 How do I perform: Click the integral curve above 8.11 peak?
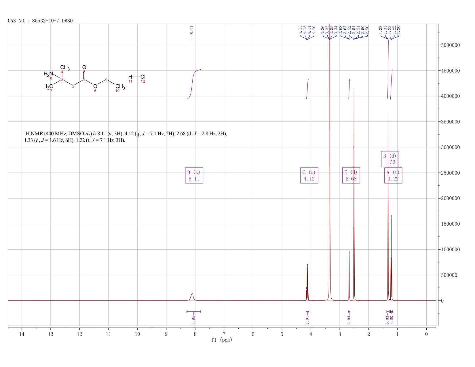click(x=193, y=84)
